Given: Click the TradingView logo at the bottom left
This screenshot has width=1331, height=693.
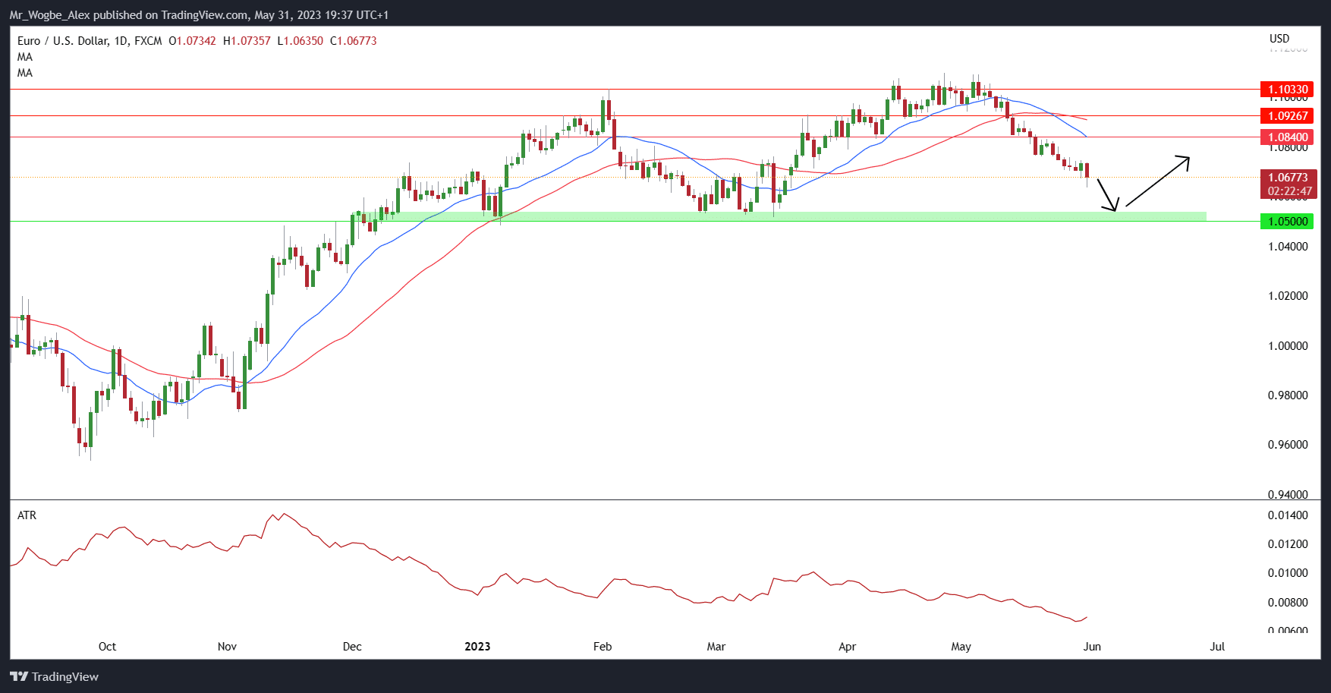Looking at the screenshot, I should coord(54,676).
